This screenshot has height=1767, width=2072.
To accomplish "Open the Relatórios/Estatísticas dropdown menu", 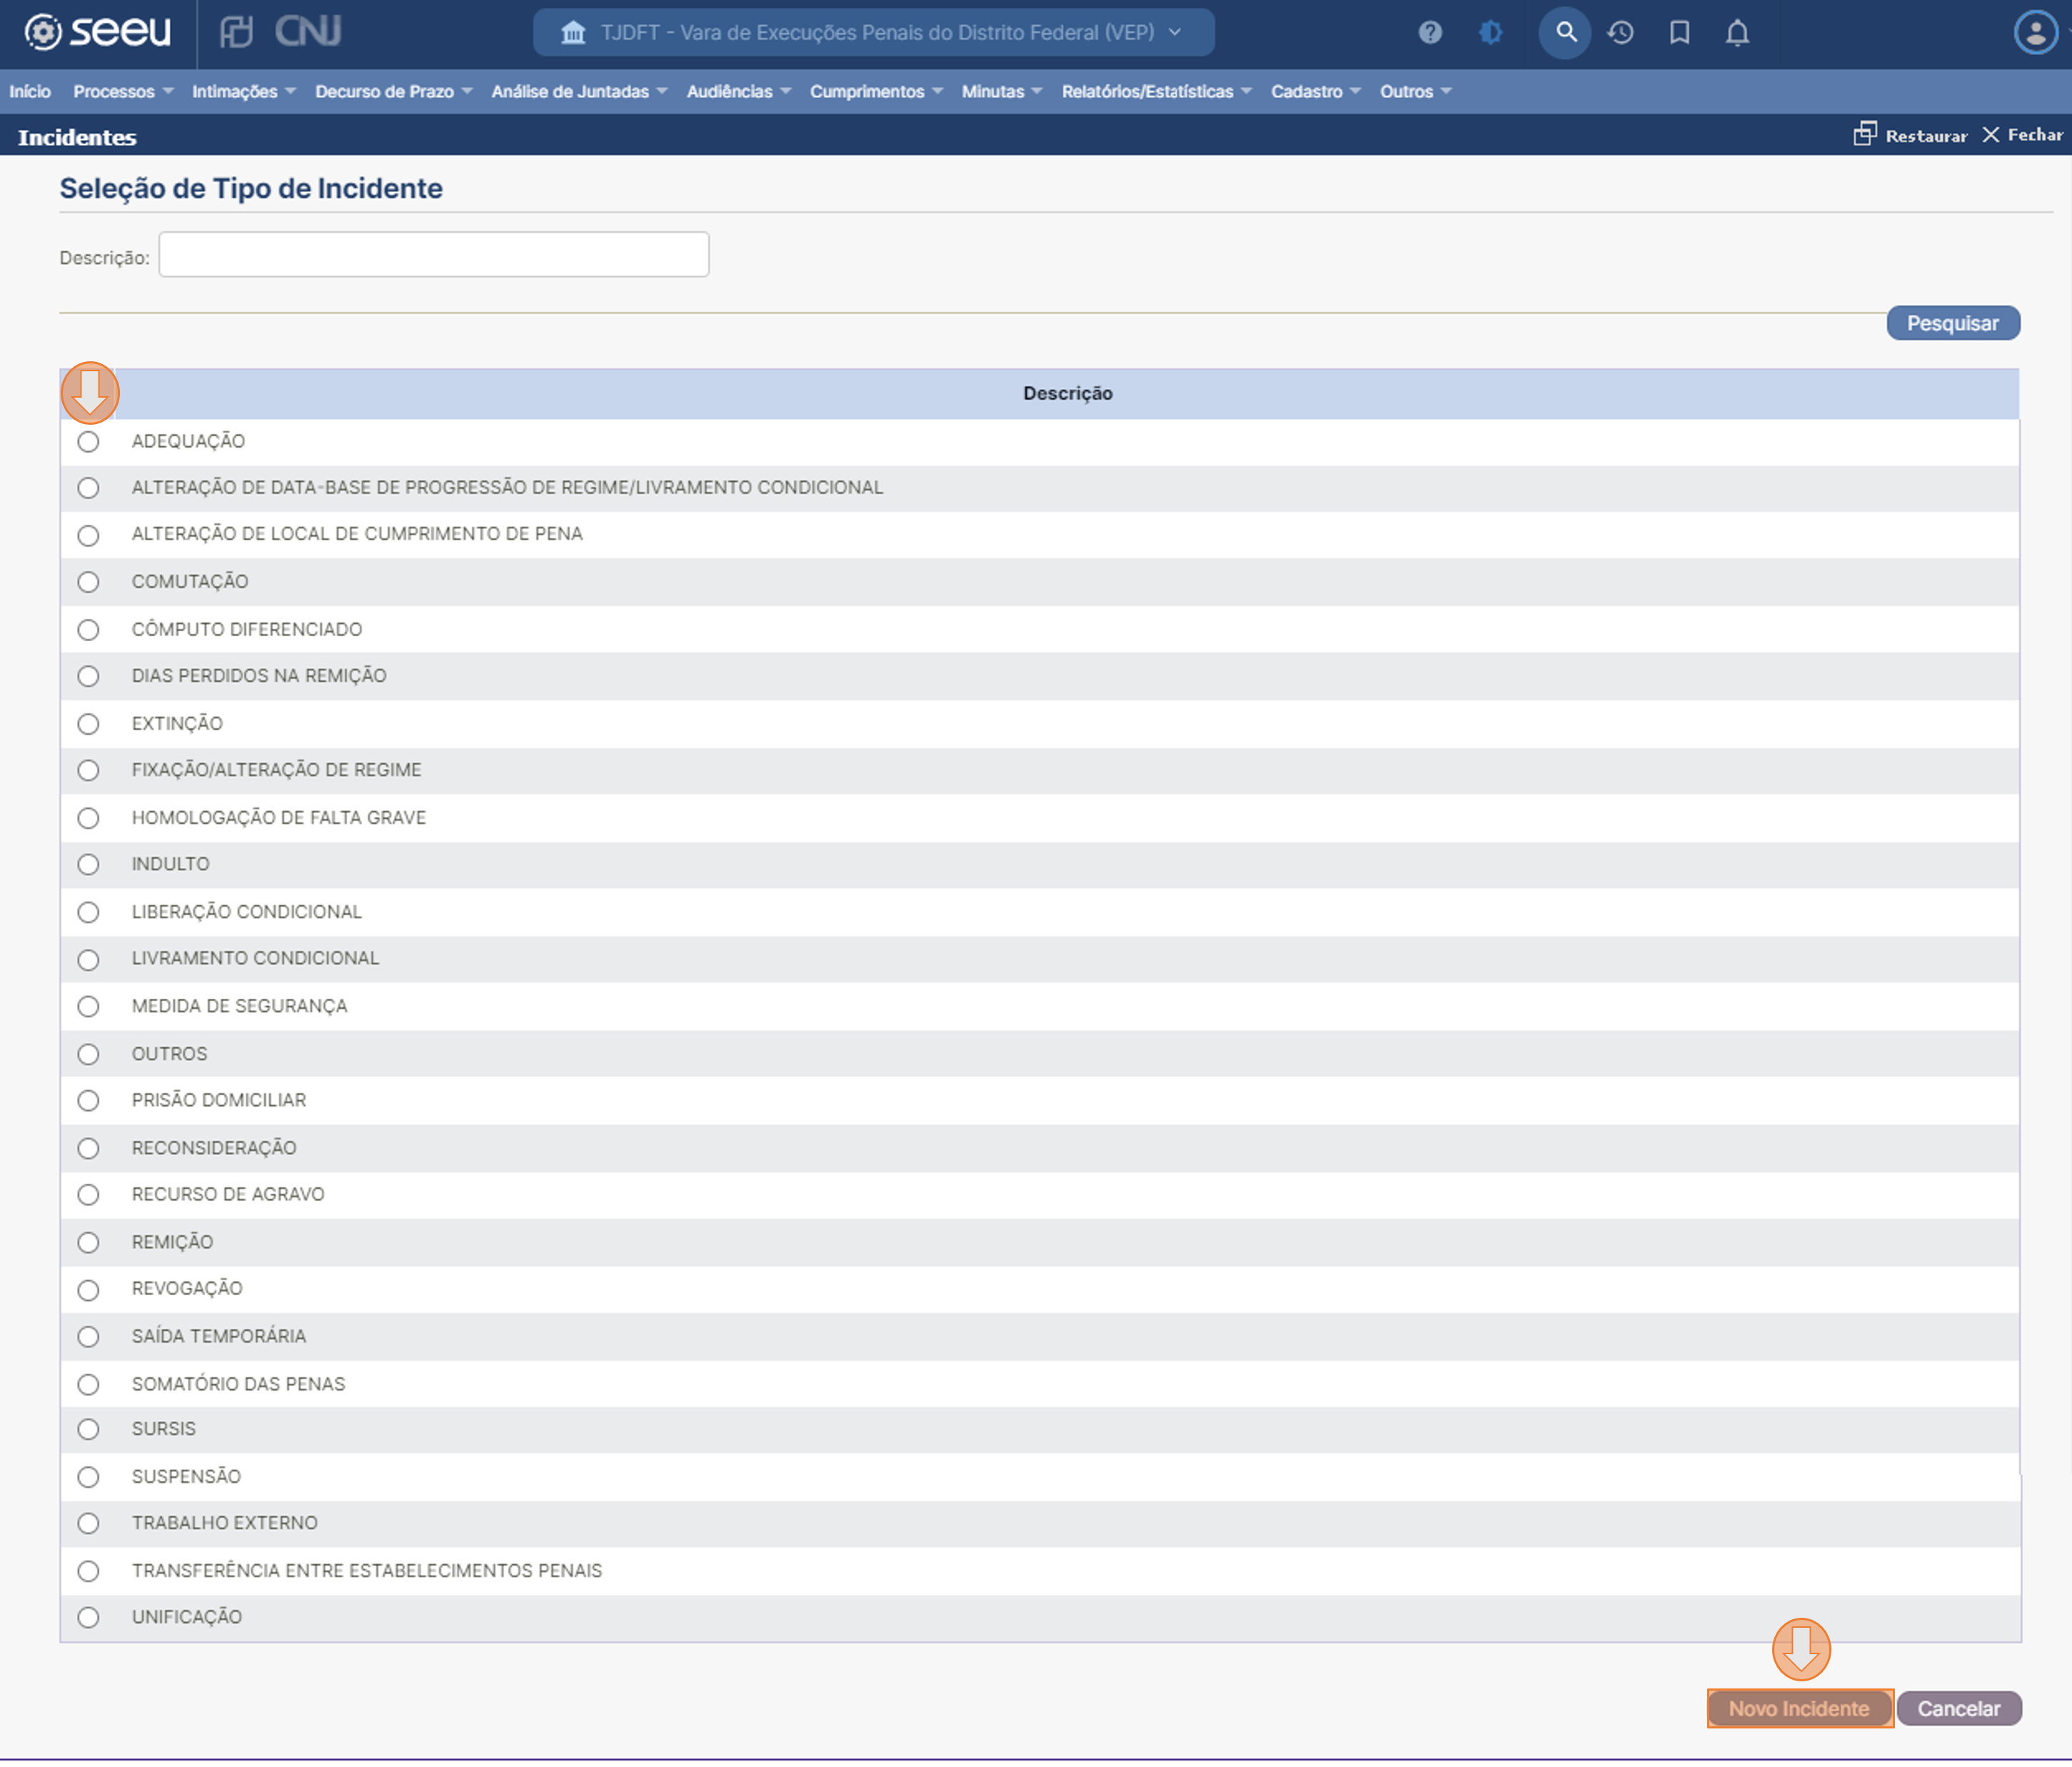I will pyautogui.click(x=1156, y=91).
